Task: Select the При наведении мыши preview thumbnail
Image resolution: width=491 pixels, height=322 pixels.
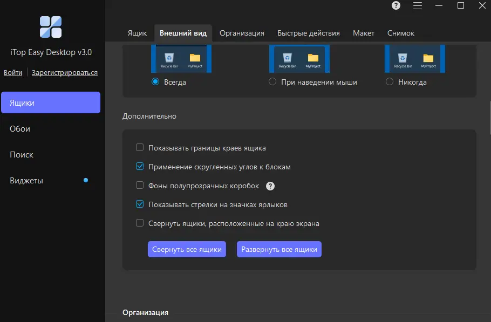Action: (x=299, y=58)
